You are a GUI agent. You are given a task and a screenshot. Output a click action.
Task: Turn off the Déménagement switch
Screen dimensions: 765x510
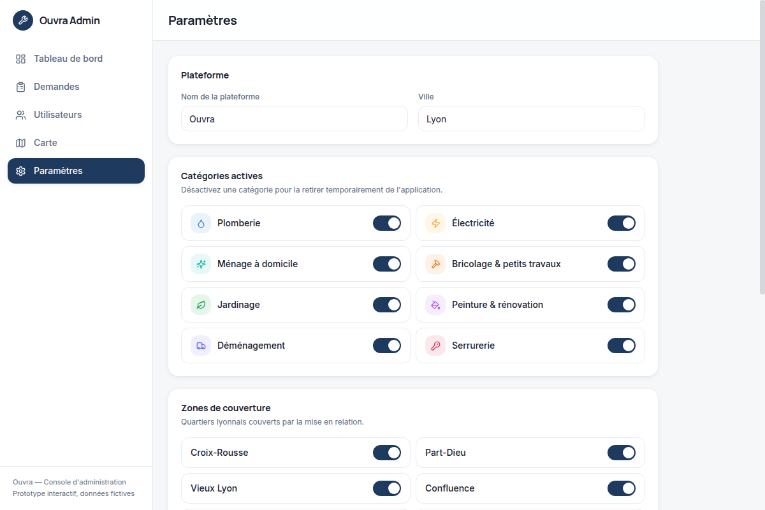pyautogui.click(x=387, y=346)
